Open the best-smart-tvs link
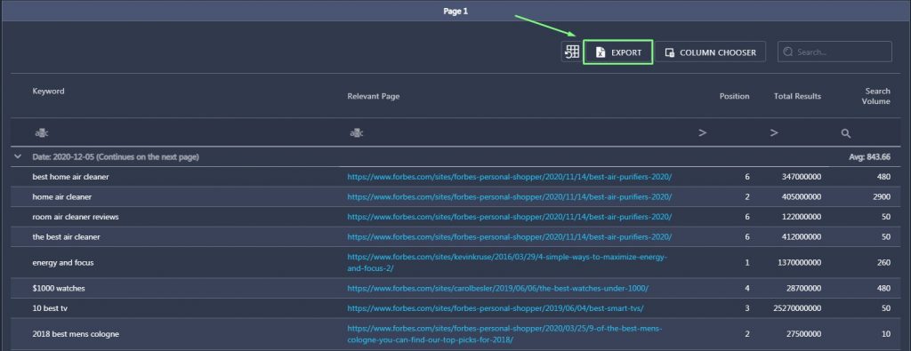911x351 pixels. pyautogui.click(x=495, y=308)
